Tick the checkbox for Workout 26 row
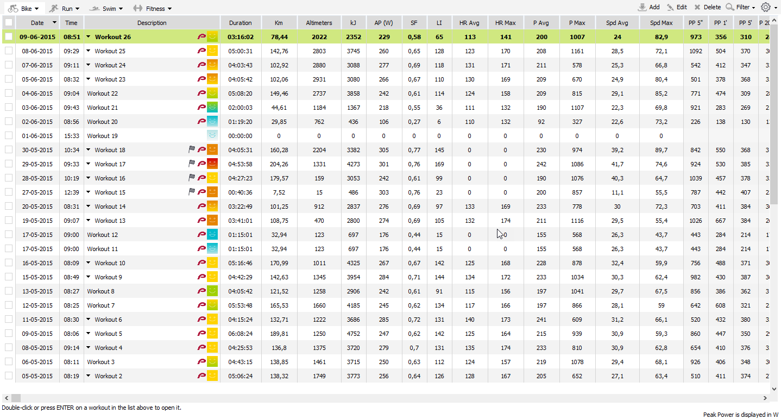This screenshot has width=781, height=419. (9, 37)
